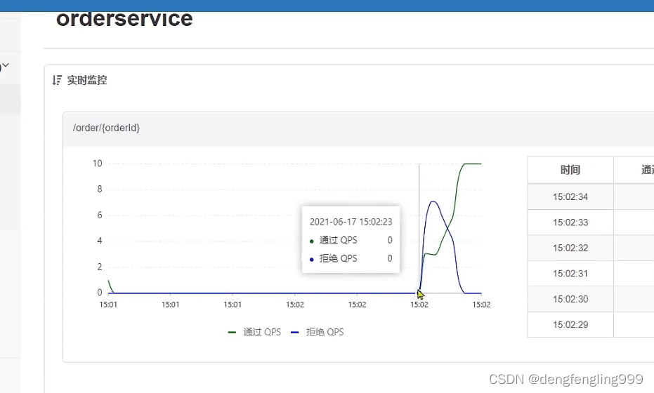Select the 实时监控 section title
Viewport: 654px width, 393px height.
tap(87, 81)
